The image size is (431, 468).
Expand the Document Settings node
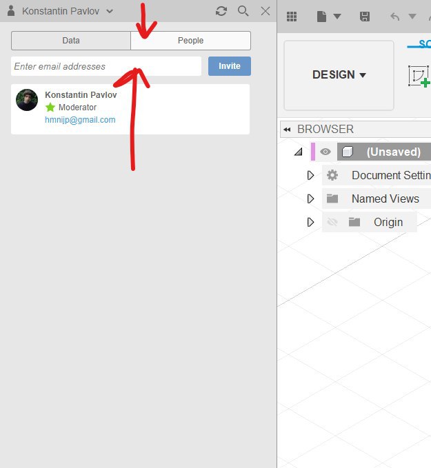(310, 175)
